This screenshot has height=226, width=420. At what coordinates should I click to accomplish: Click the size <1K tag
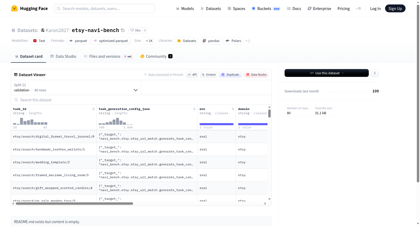pos(149,41)
